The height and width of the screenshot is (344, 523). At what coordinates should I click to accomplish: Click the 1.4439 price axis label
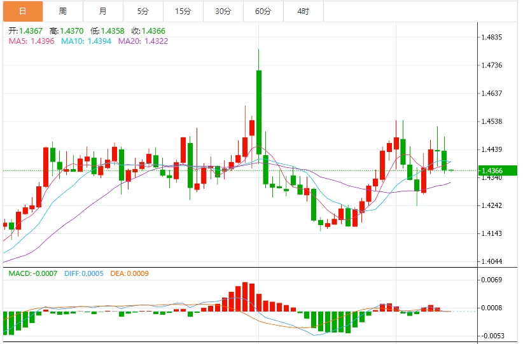tap(492, 149)
